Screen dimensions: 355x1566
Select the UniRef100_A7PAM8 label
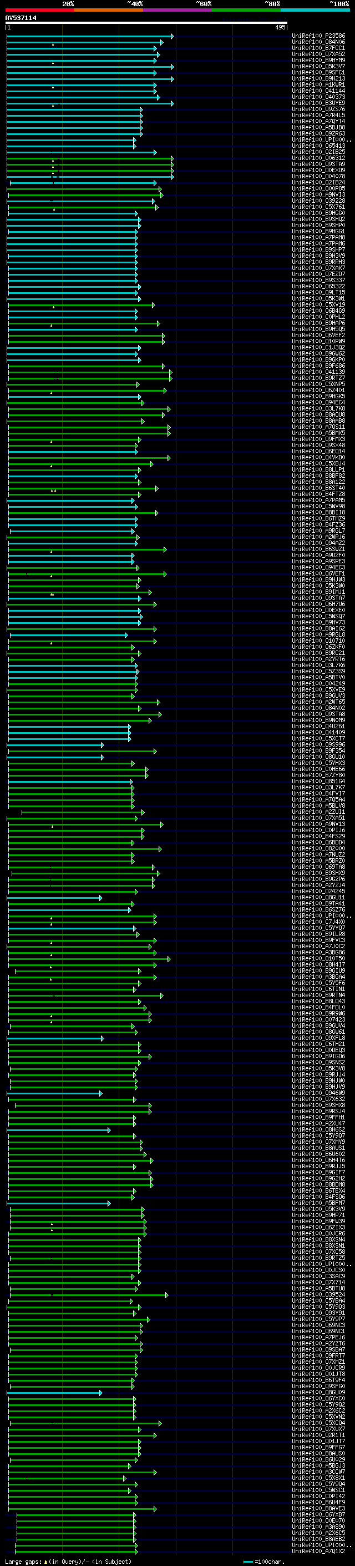318,237
